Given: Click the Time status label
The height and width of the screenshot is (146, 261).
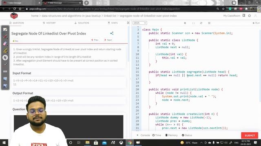Looking at the screenshot, I should 157,135.
